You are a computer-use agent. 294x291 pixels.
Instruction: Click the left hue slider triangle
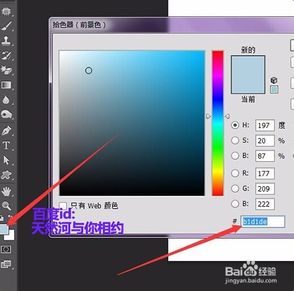(208, 116)
